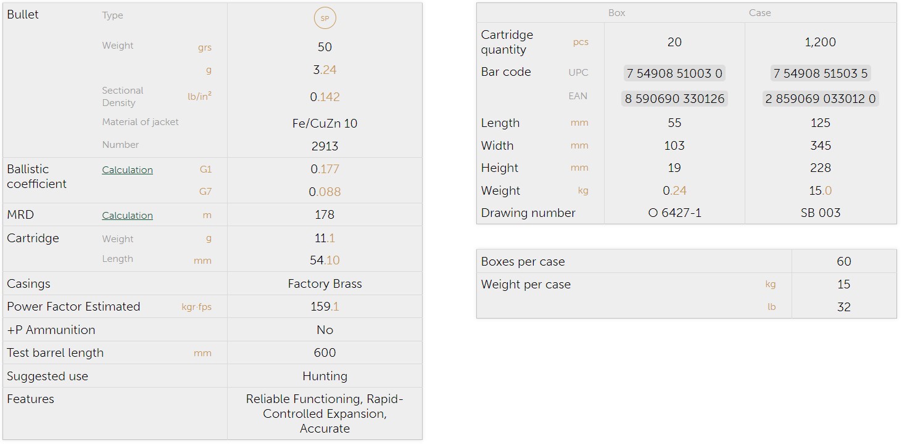Click the Case EAN code 2 859069 033012 0
Screen dimensions: 902x448
(820, 99)
